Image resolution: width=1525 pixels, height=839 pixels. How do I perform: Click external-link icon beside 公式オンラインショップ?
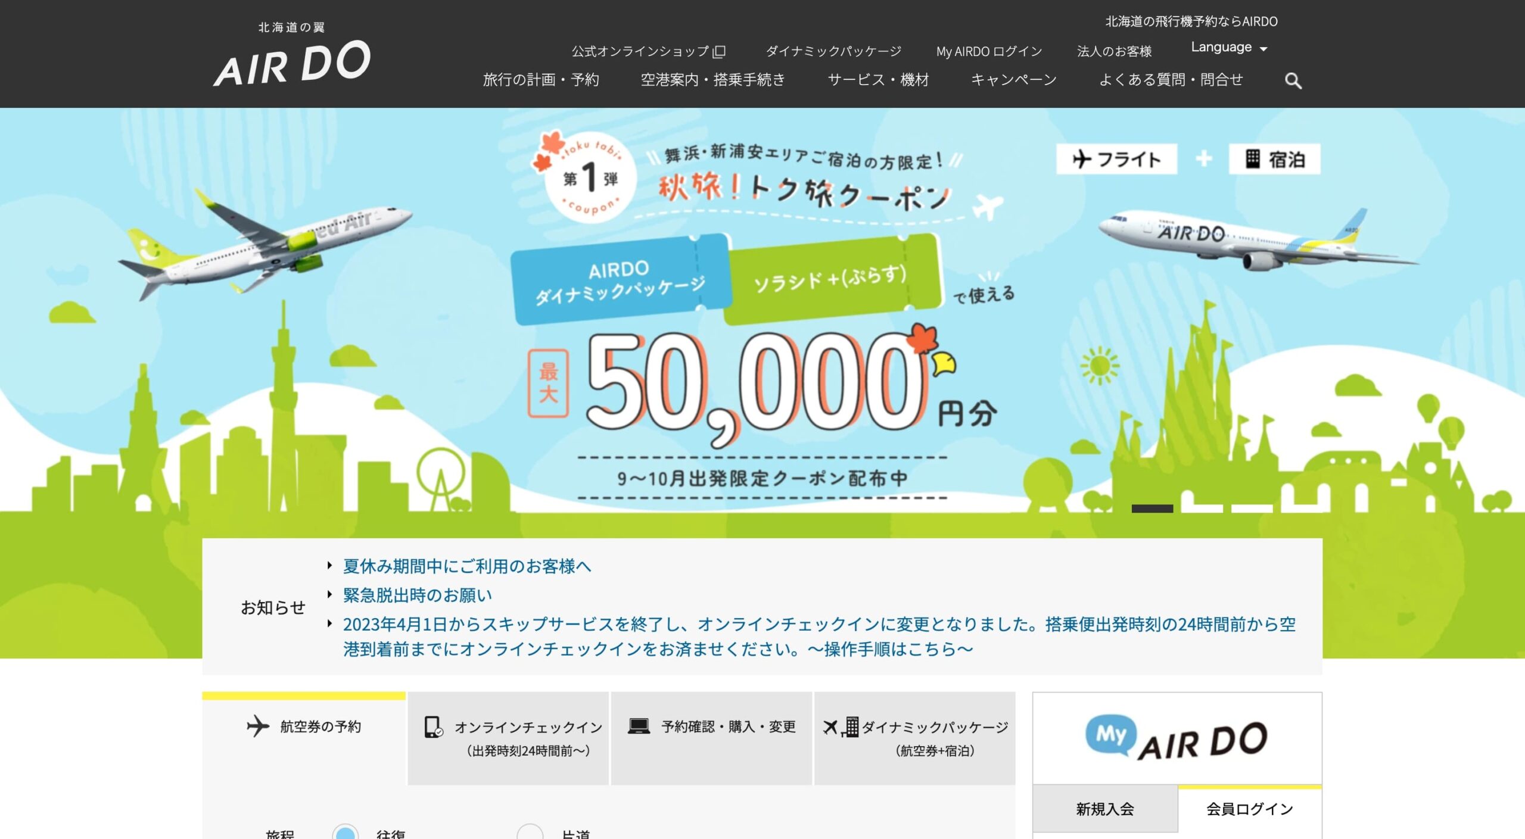click(720, 52)
